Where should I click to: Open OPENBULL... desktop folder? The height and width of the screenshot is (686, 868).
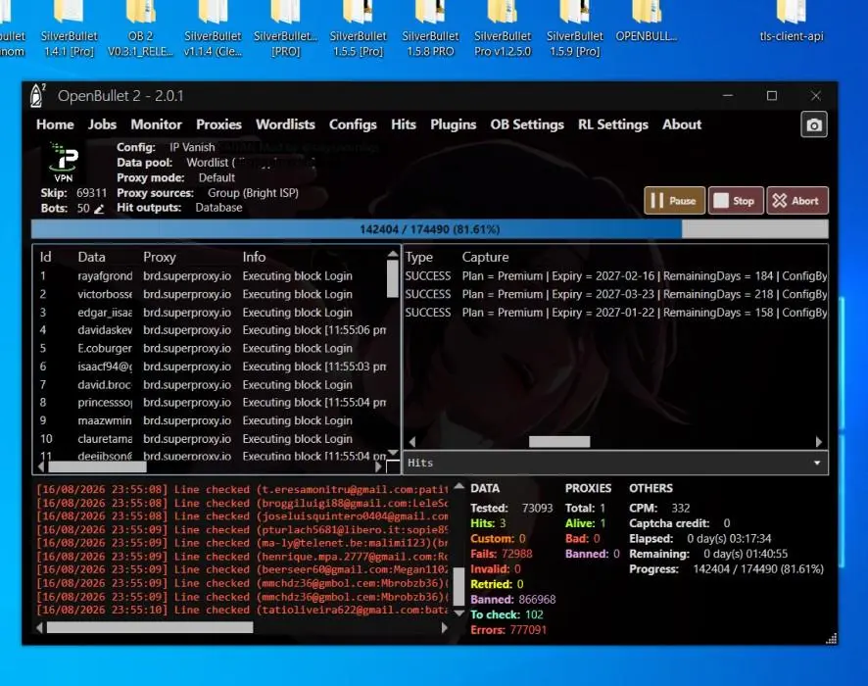[x=646, y=24]
